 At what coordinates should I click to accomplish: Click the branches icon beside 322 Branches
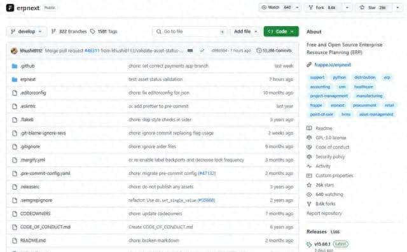53,31
